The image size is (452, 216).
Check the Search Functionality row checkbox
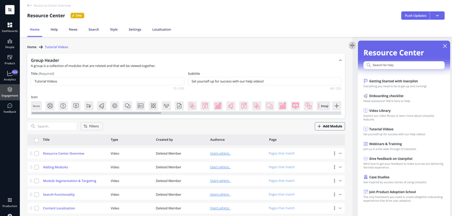click(x=36, y=195)
